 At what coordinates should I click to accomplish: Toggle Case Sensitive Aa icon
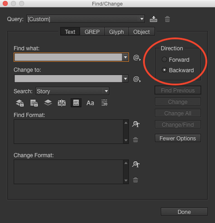[x=90, y=103]
